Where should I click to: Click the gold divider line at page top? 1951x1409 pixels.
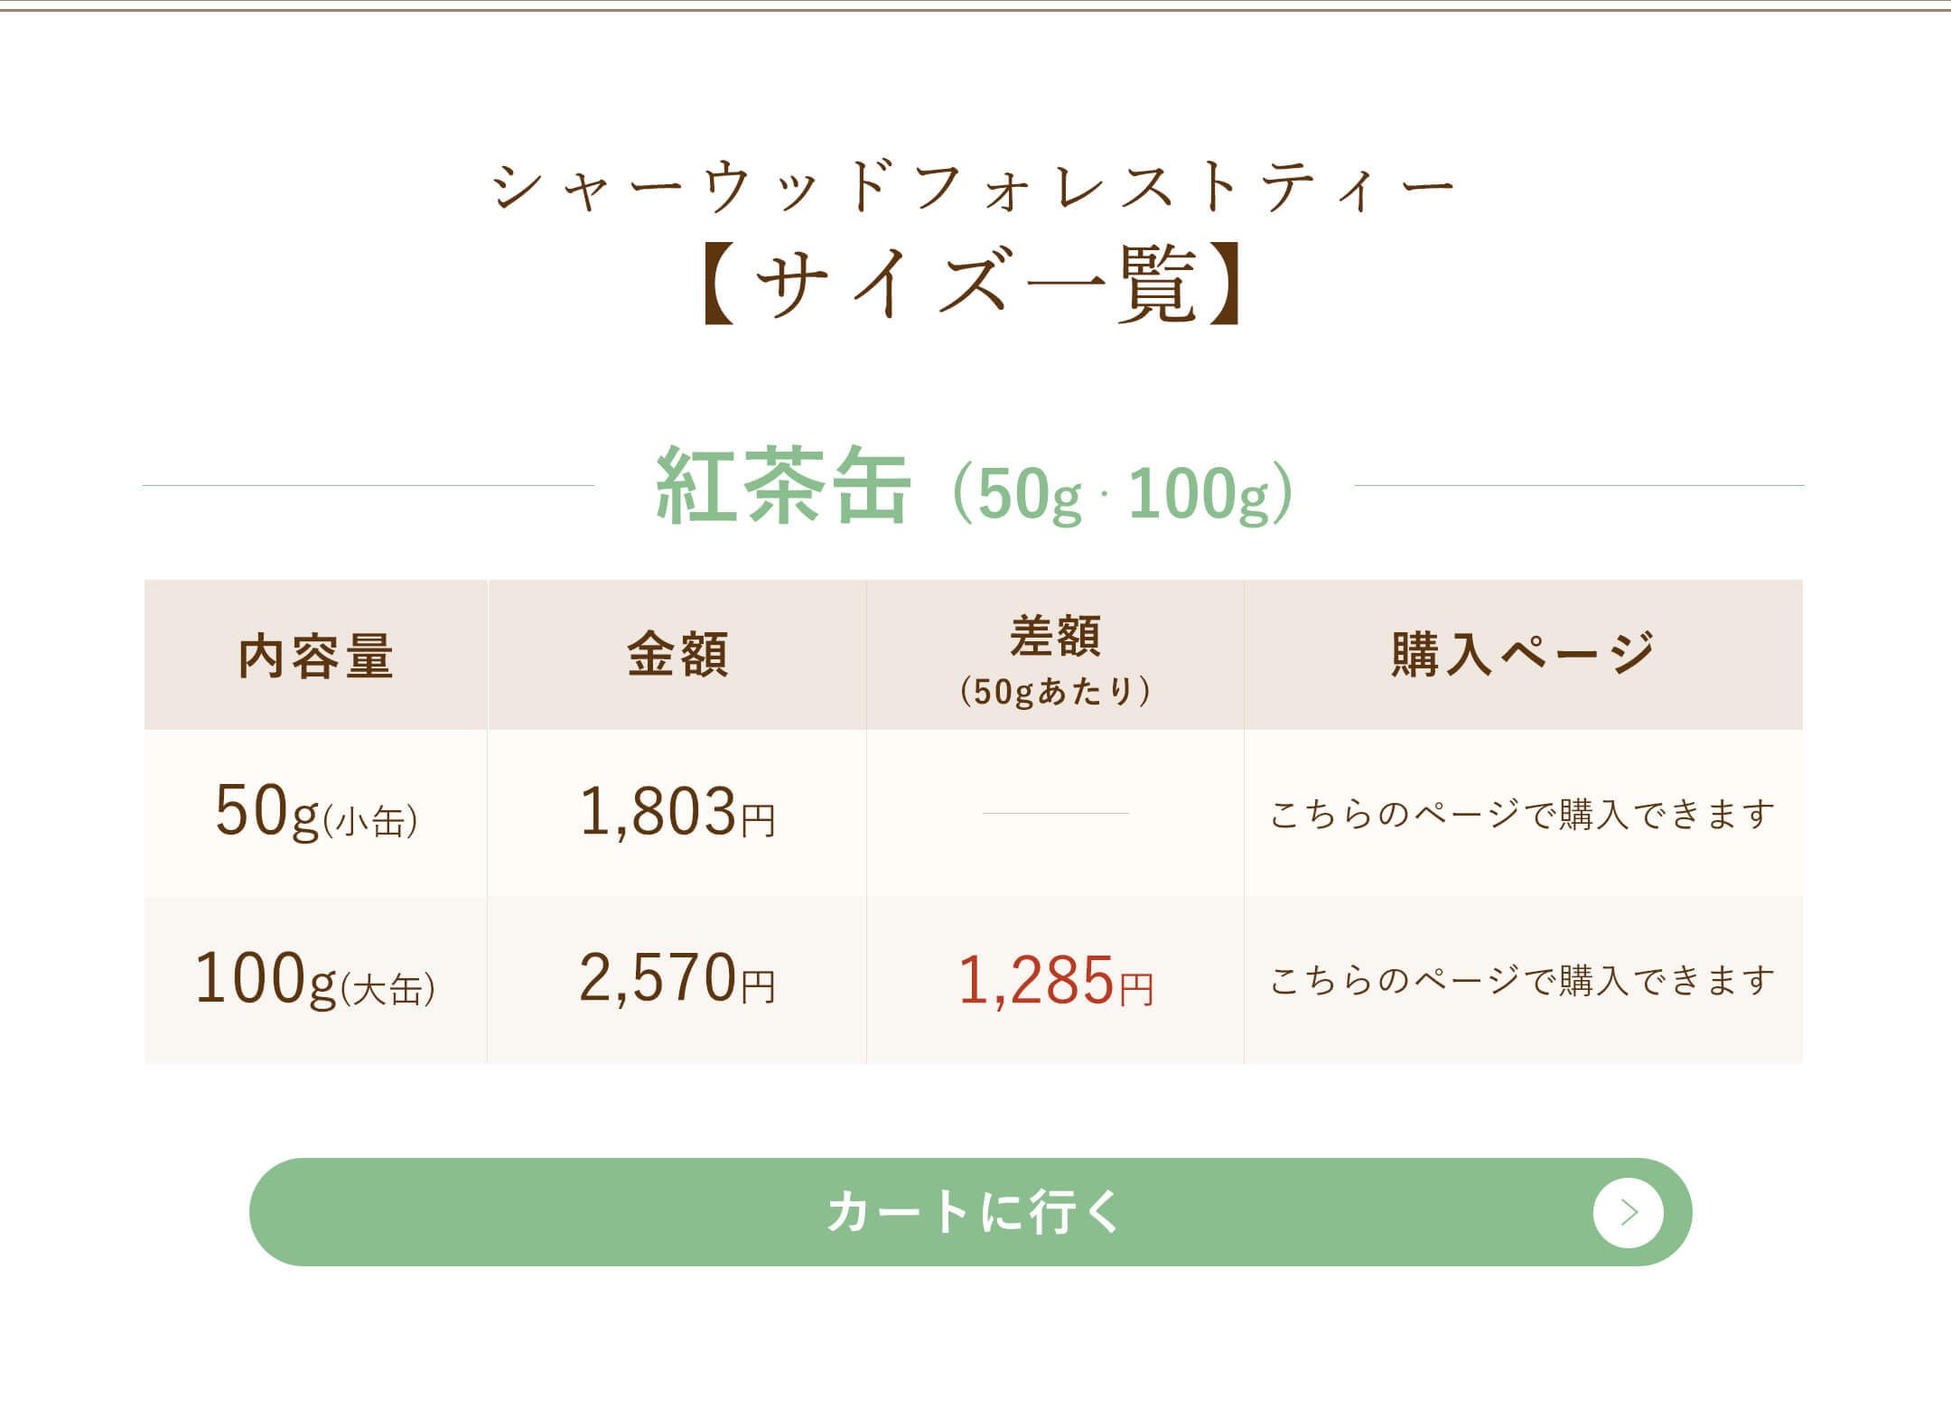pos(975,9)
